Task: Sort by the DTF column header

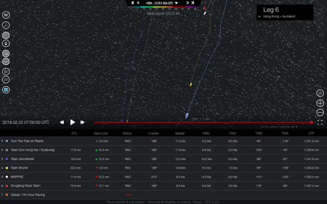Action: pos(311,133)
